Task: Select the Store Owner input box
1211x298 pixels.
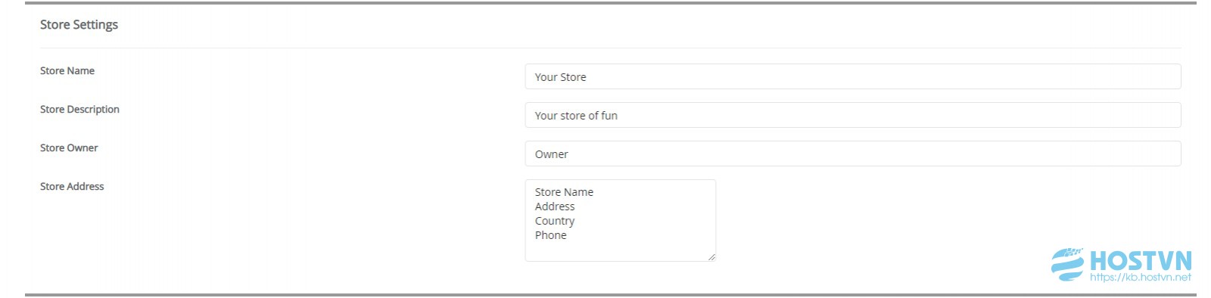Action: click(853, 154)
